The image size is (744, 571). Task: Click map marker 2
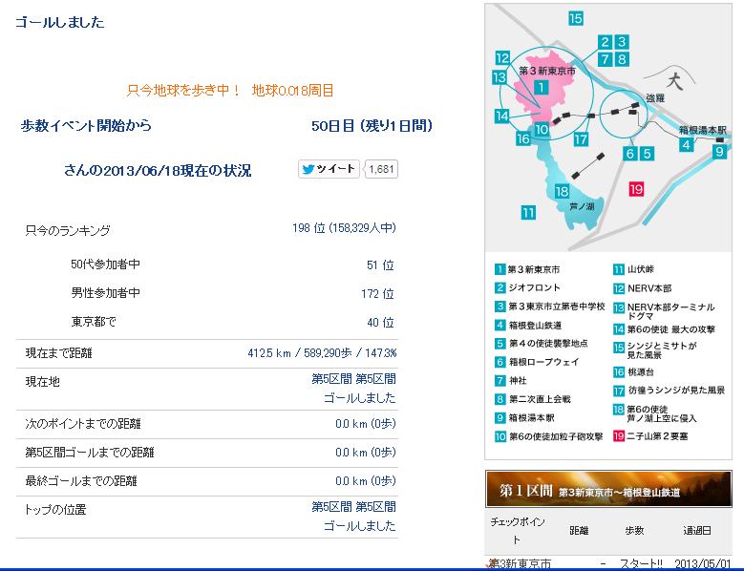tap(605, 42)
